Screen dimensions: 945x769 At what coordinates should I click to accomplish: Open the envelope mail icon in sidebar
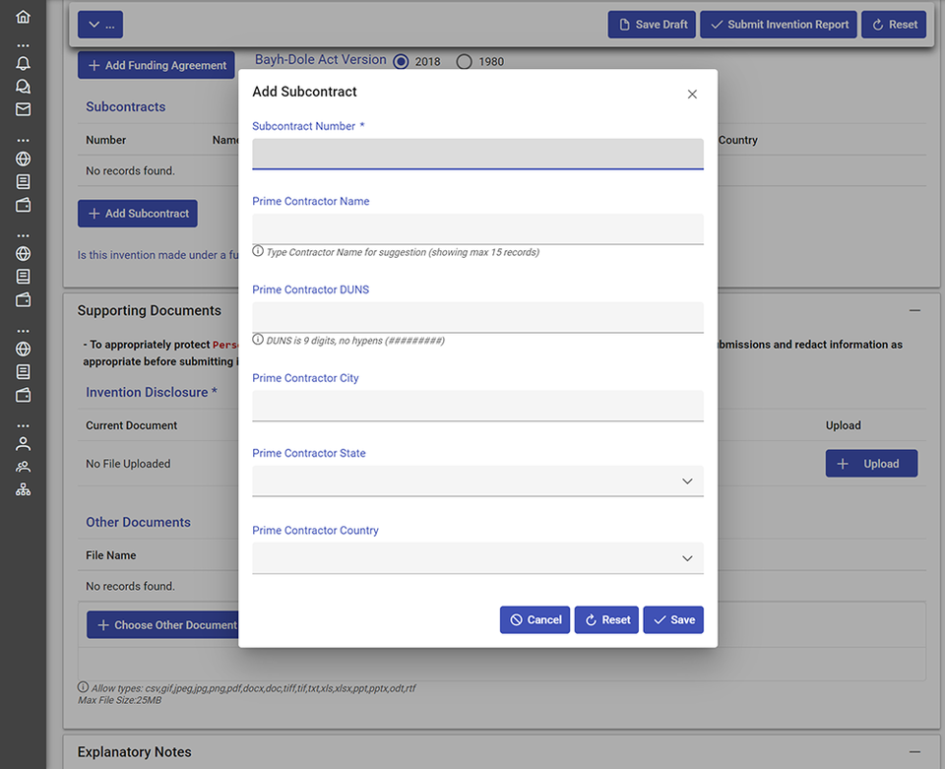coord(22,109)
